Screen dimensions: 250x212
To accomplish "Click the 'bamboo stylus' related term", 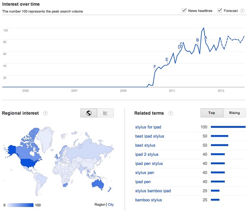I will (149, 200).
